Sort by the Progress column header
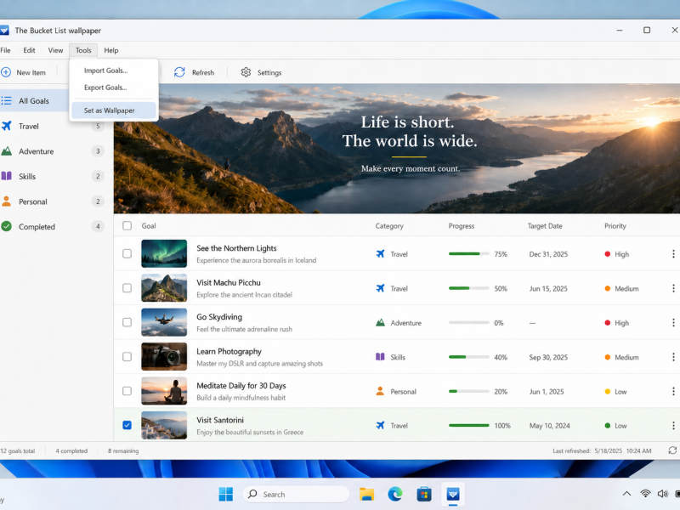Image resolution: width=680 pixels, height=510 pixels. 462,226
